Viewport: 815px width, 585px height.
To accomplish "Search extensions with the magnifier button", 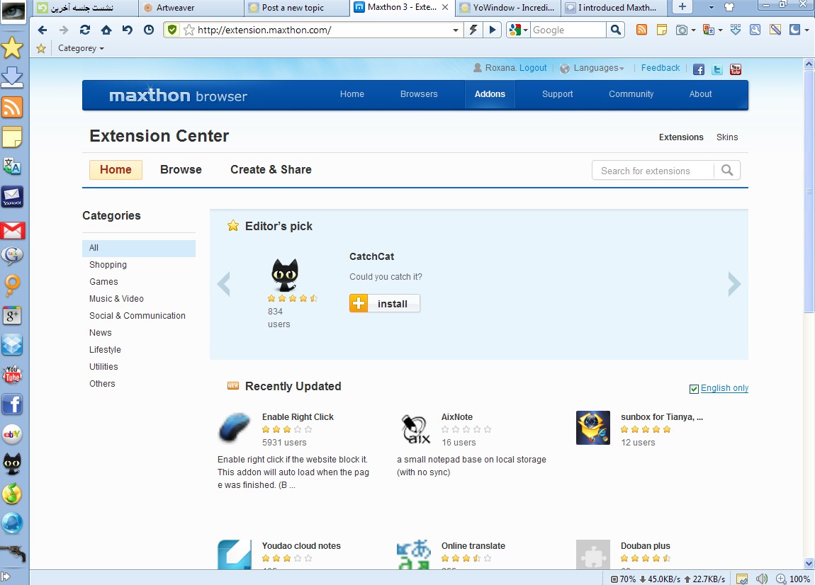I will (x=727, y=171).
